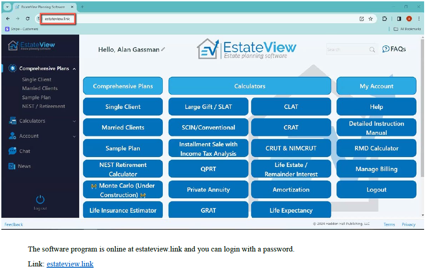Open the browser side panel icon
The image size is (430, 270).
[x=399, y=19]
